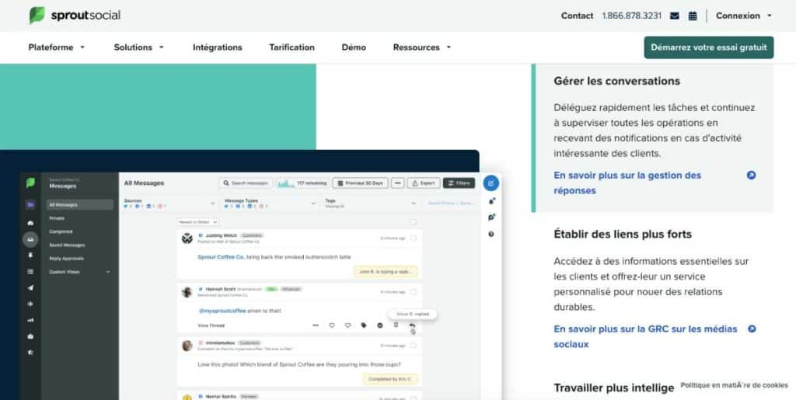The height and width of the screenshot is (400, 796).
Task: Select All Messages in preview sidebar
Action: [80, 205]
